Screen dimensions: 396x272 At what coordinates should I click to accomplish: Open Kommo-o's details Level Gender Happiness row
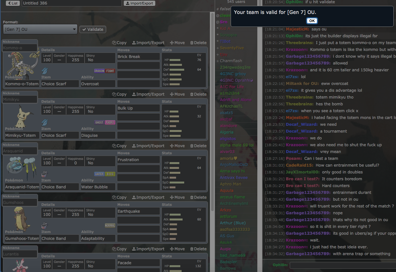tap(78, 58)
